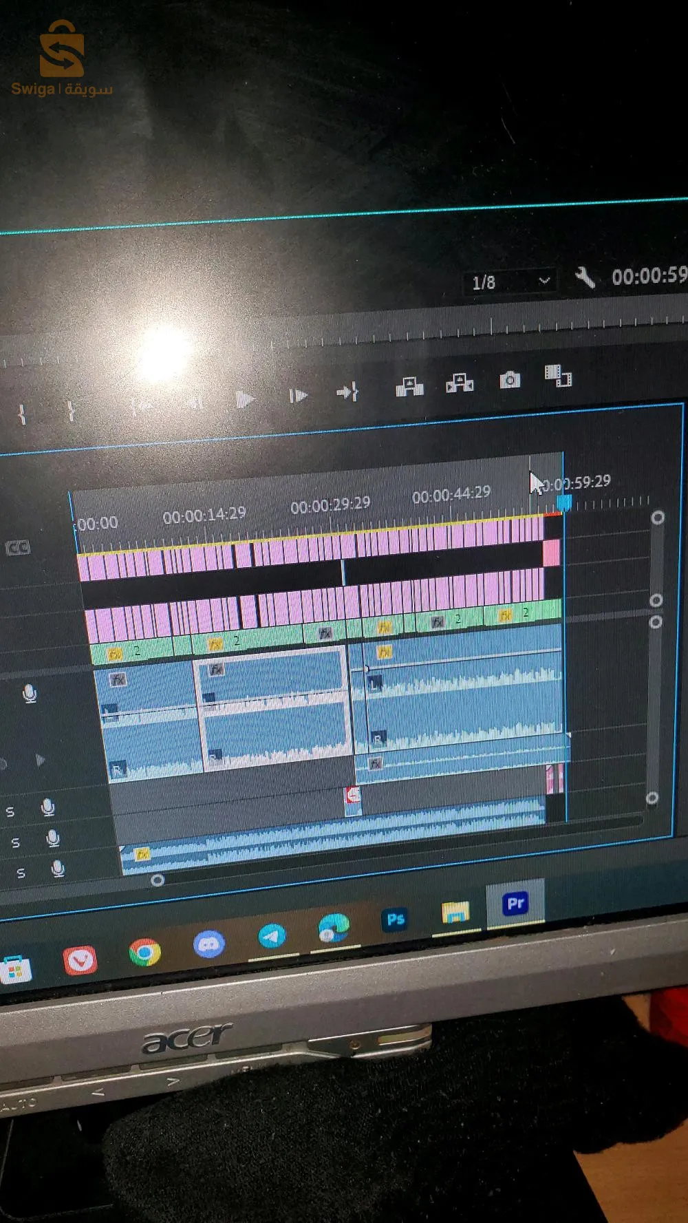Step forward one frame

click(x=298, y=396)
